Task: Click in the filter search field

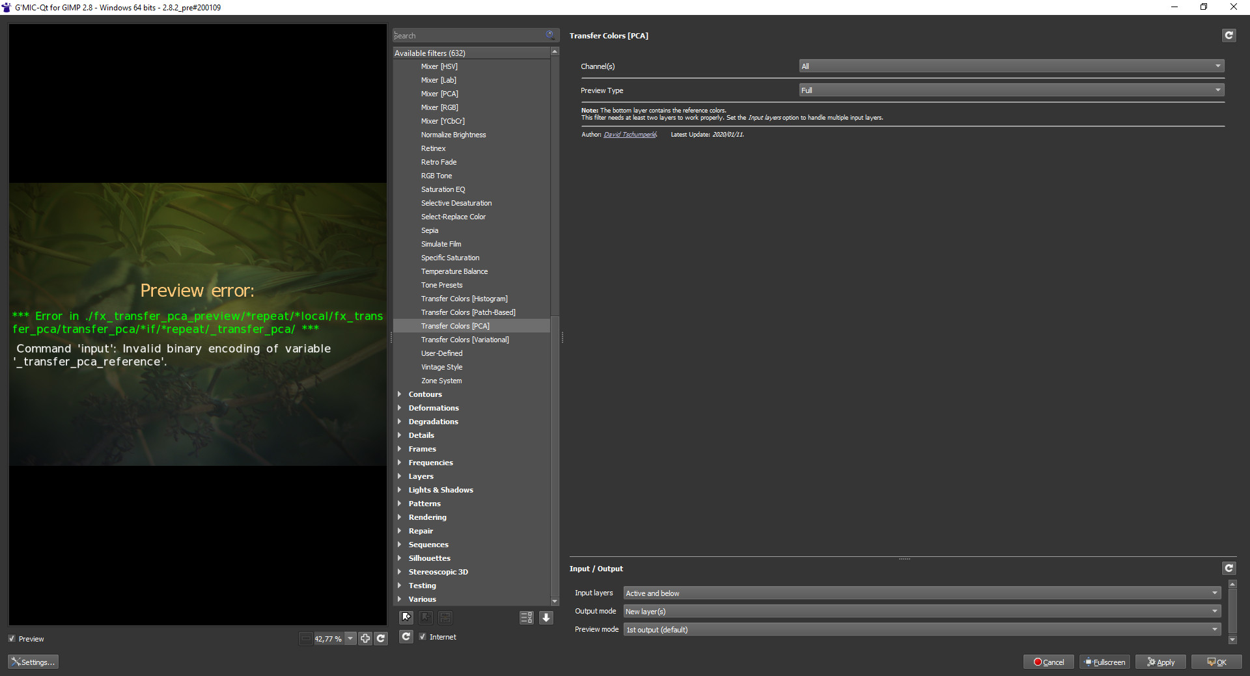Action: pos(469,36)
